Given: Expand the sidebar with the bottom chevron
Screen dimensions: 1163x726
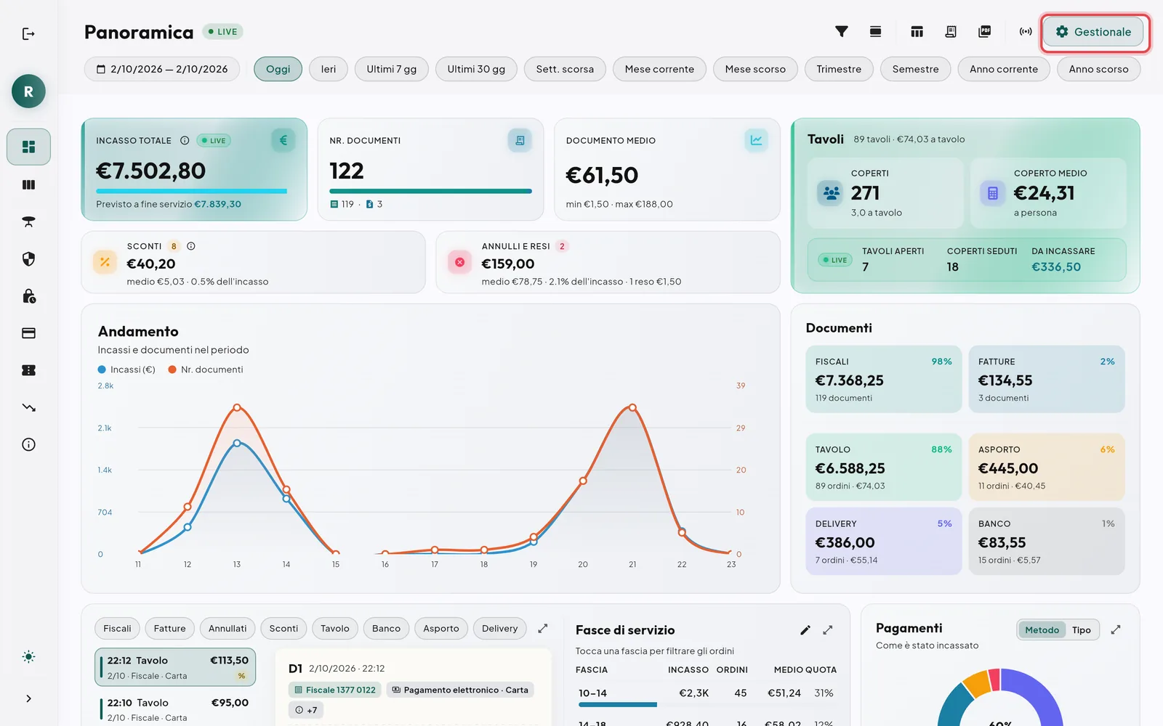Looking at the screenshot, I should pyautogui.click(x=28, y=698).
